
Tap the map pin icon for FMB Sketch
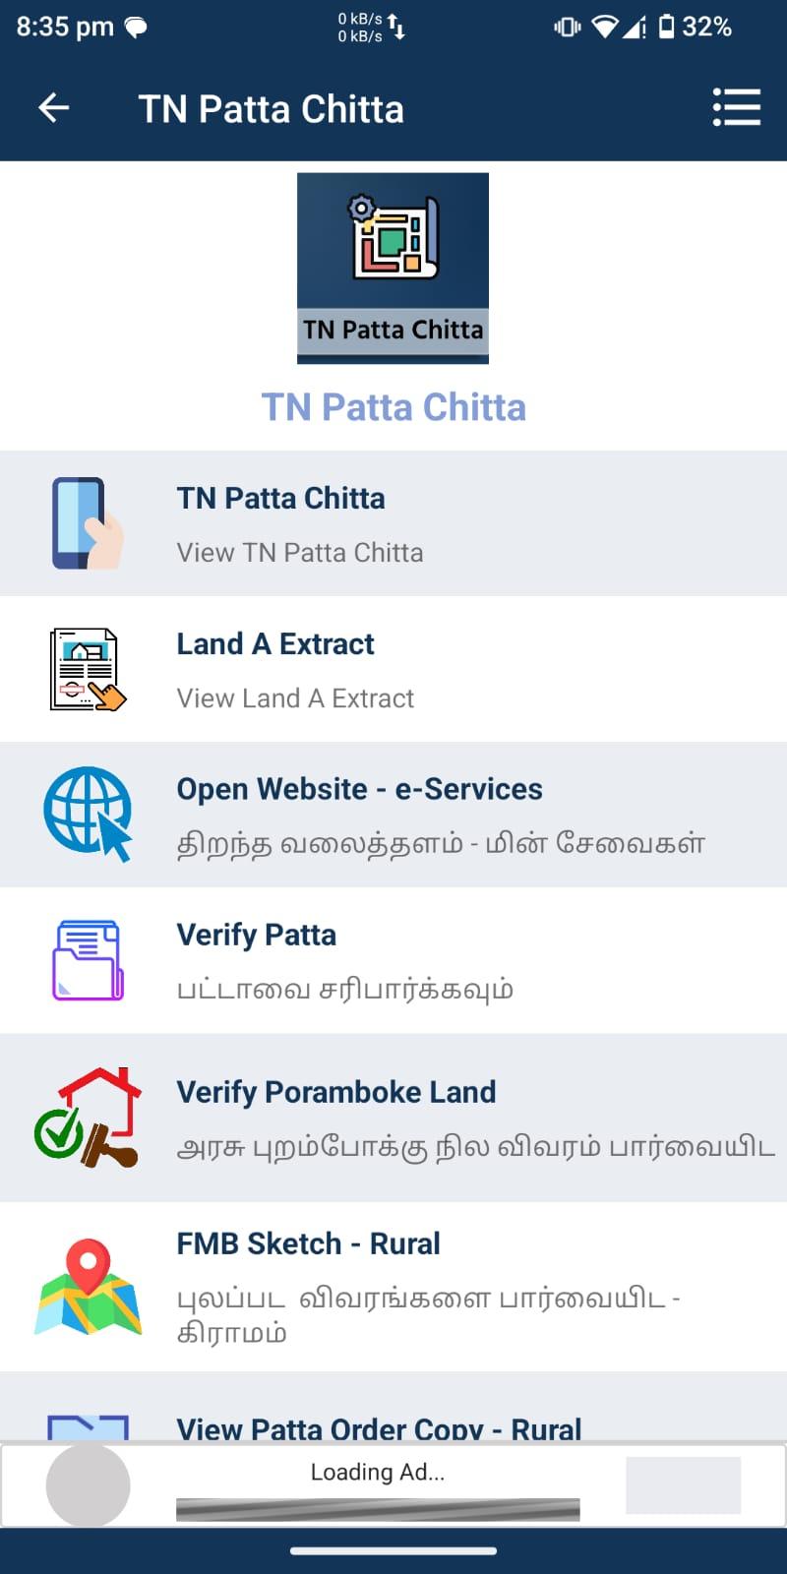[x=88, y=1287]
